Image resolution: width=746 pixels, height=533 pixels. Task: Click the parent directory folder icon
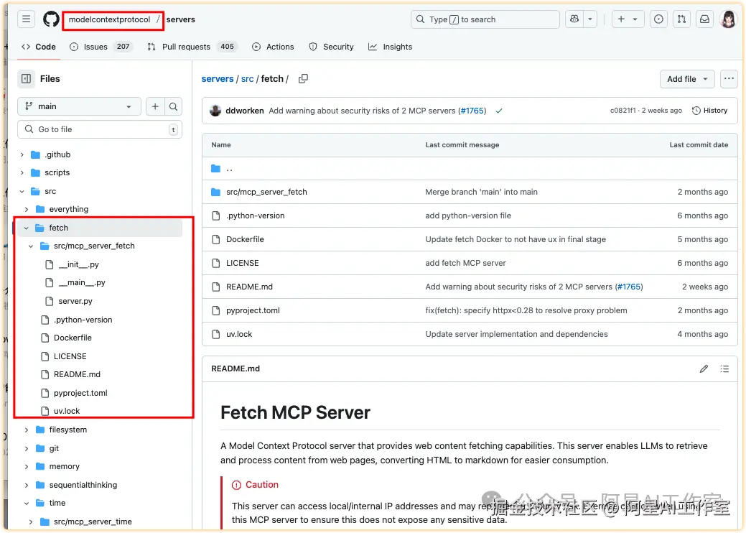(216, 169)
